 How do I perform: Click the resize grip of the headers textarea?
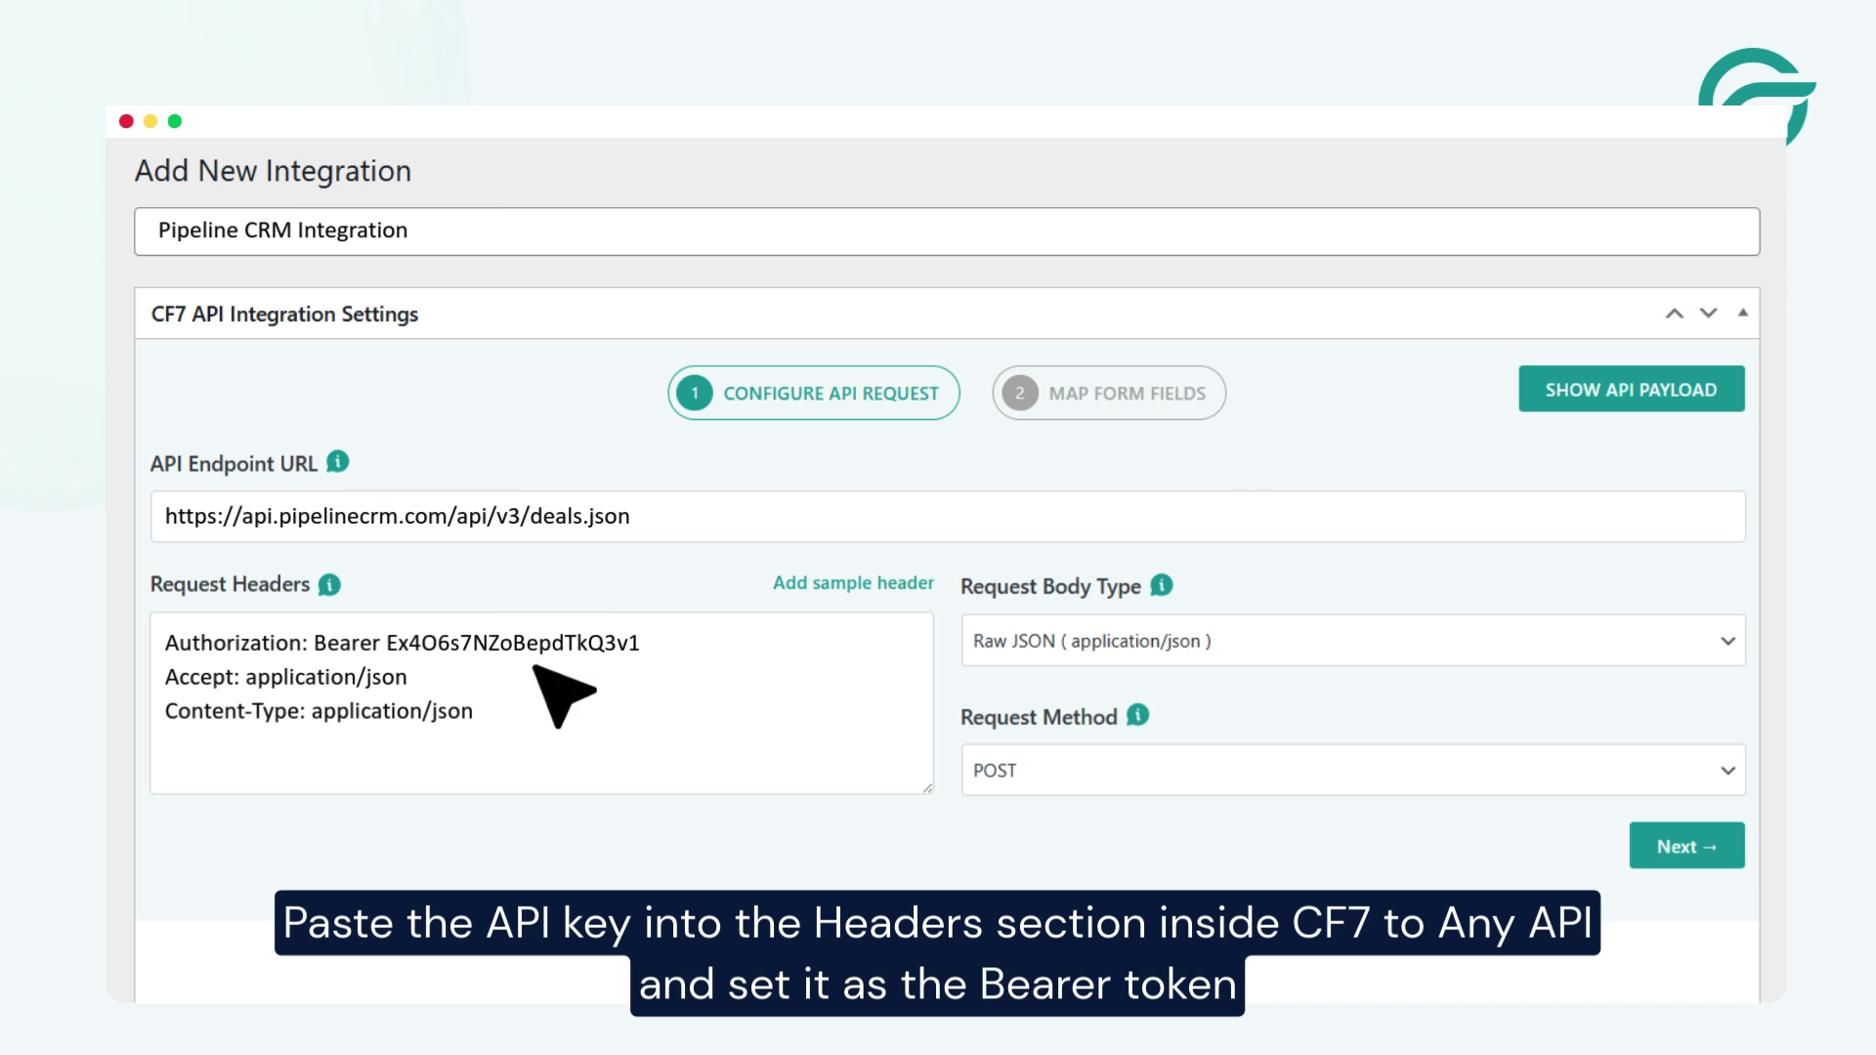click(926, 787)
